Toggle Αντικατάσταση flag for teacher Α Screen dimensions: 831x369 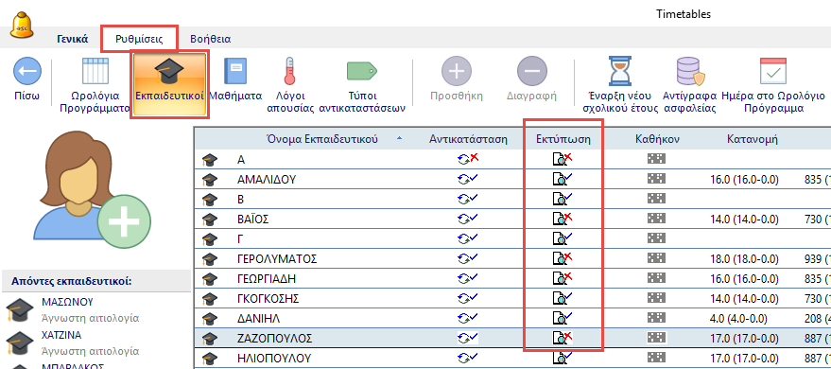468,159
